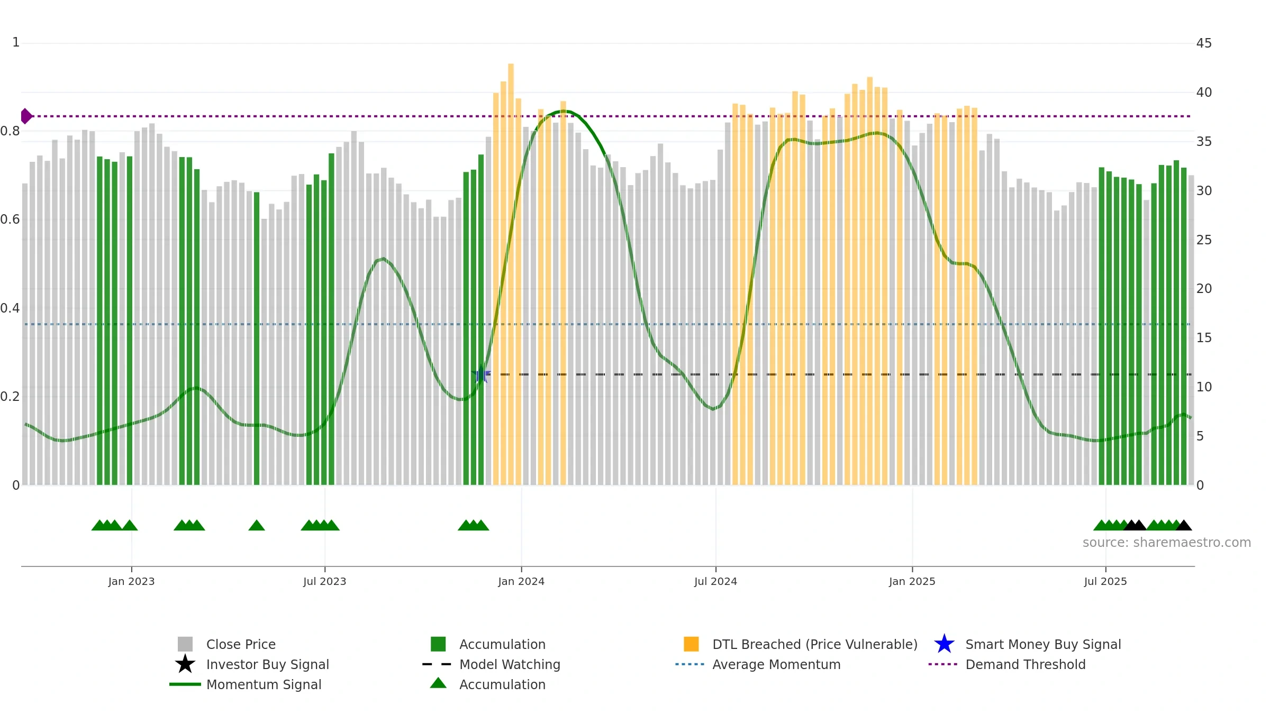Click the lone green triangle before Jul 2023

[x=257, y=525]
